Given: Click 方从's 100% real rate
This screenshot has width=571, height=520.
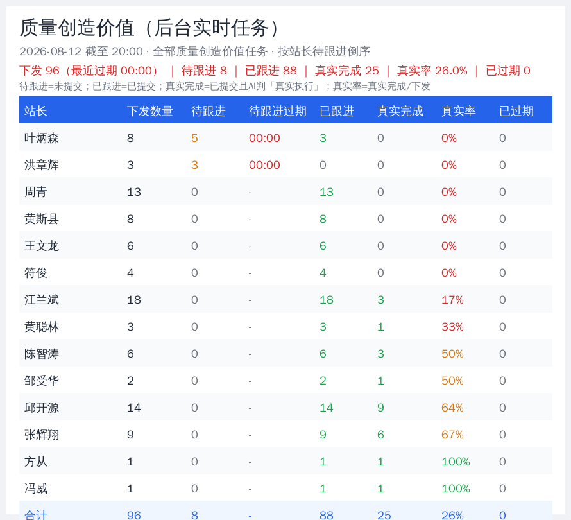Looking at the screenshot, I should tap(456, 462).
